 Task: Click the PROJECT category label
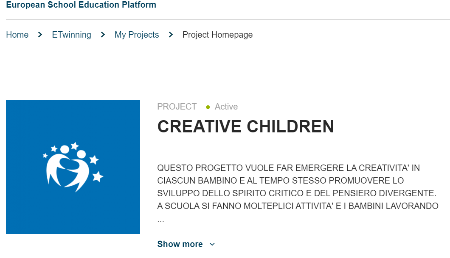[x=177, y=107]
